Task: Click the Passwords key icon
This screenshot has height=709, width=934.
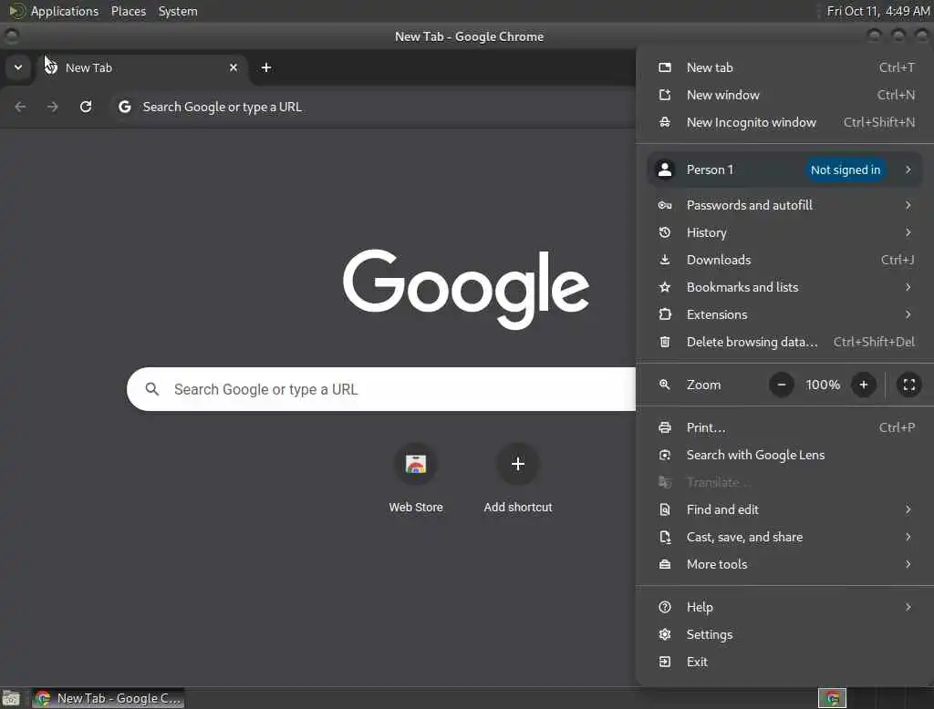Action: [665, 205]
